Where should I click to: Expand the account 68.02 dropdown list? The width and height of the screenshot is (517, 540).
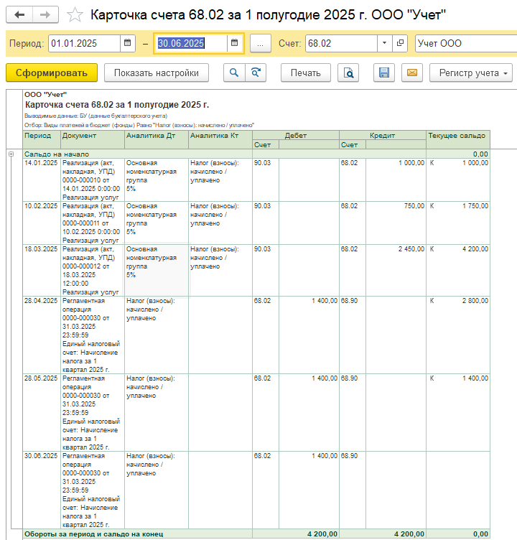pos(385,43)
